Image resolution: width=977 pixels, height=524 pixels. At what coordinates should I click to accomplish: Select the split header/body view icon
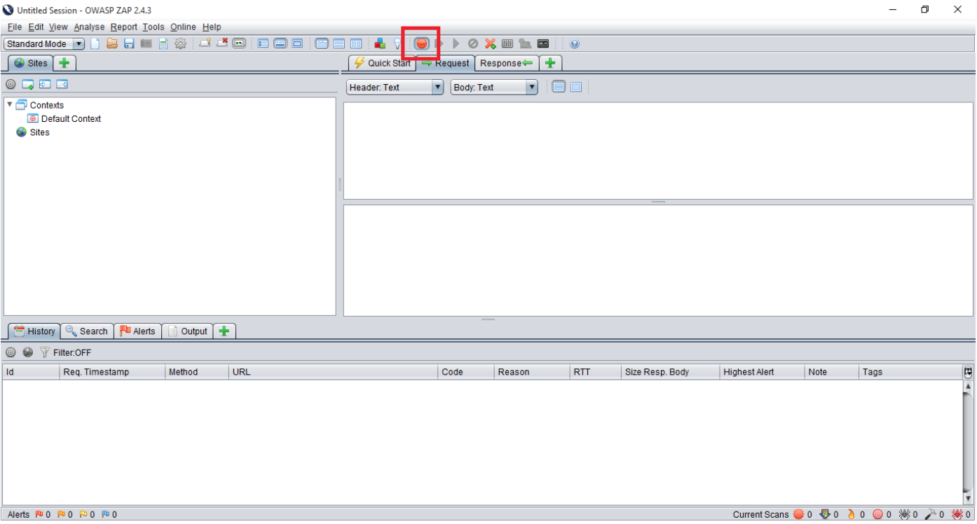559,88
